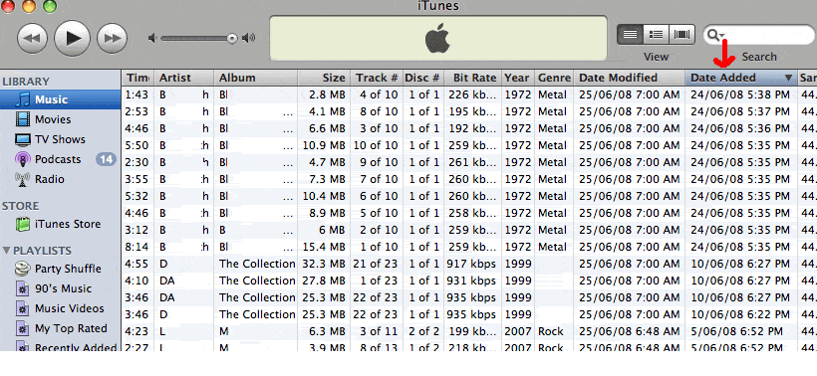Click the 931 kbps bit rate cell

(x=471, y=281)
